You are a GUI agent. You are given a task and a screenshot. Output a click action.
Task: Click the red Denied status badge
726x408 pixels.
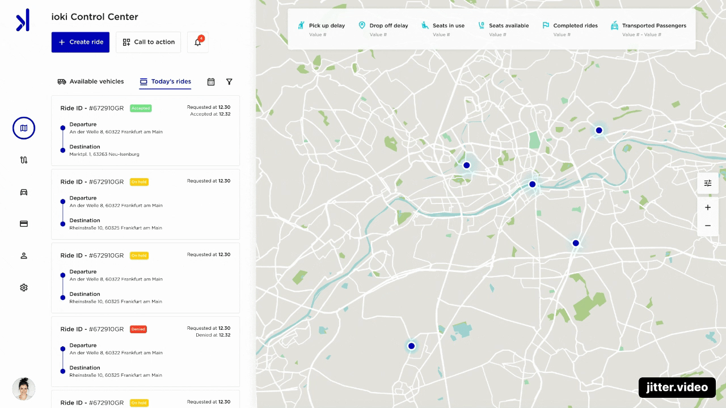click(x=138, y=329)
